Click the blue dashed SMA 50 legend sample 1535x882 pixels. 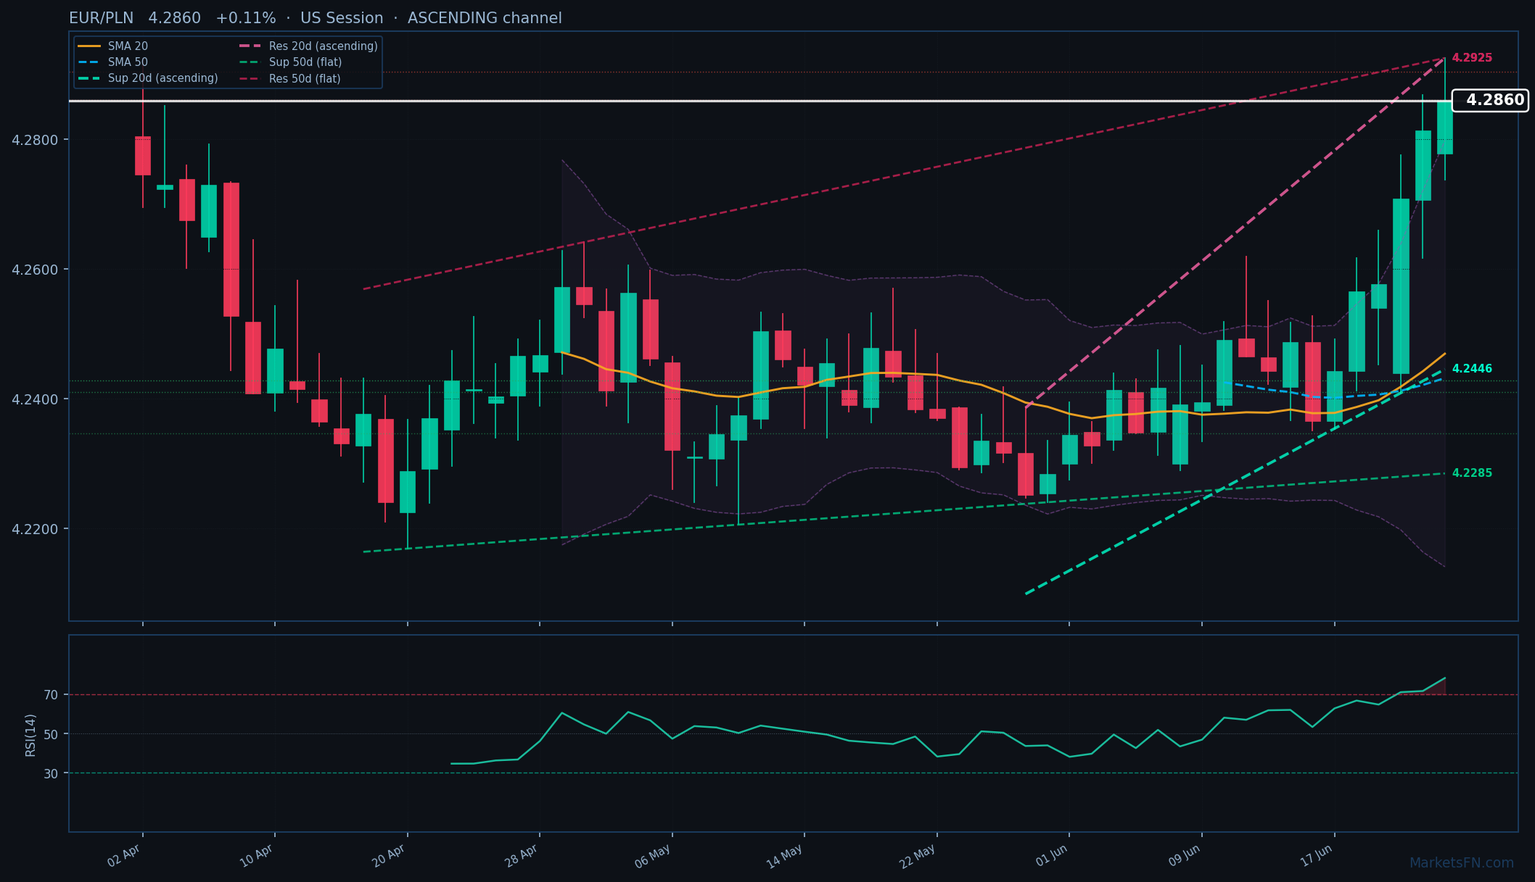tap(89, 62)
